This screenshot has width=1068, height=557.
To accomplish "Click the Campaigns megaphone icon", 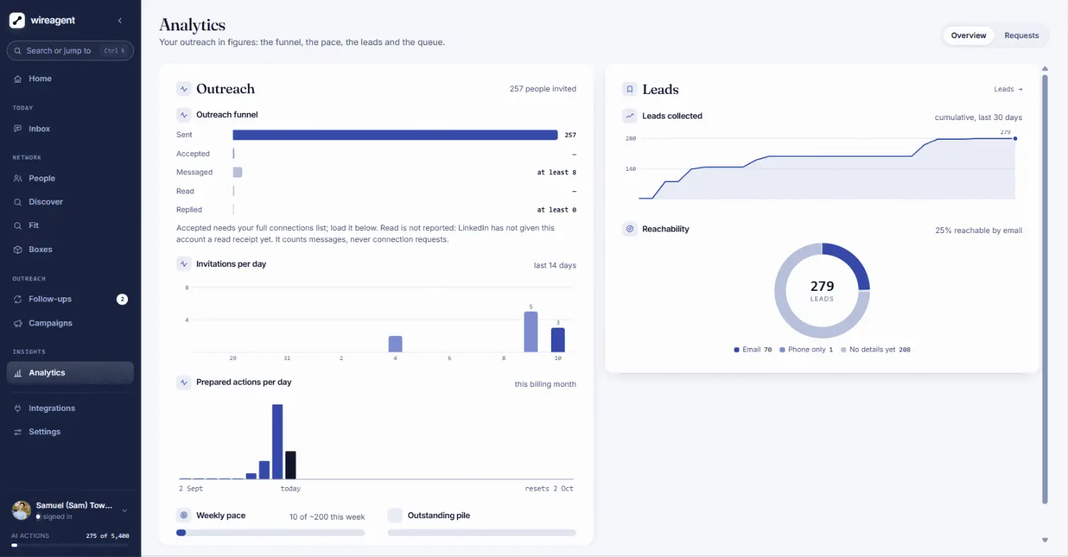I will click(18, 323).
